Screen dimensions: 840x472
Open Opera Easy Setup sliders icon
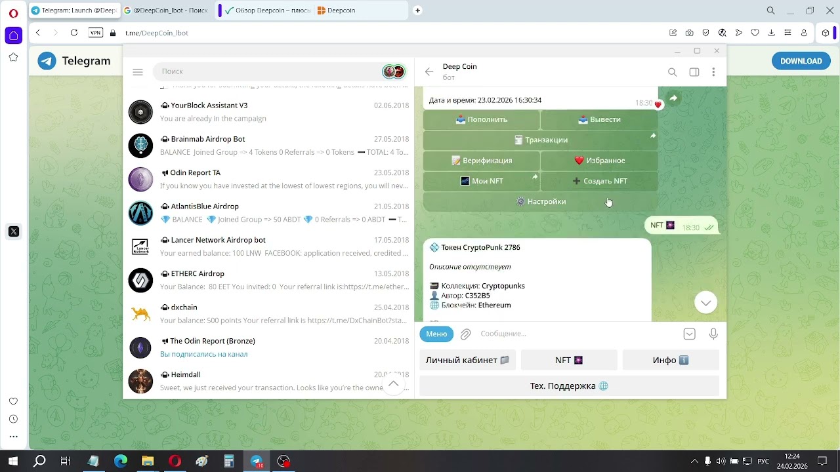787,33
